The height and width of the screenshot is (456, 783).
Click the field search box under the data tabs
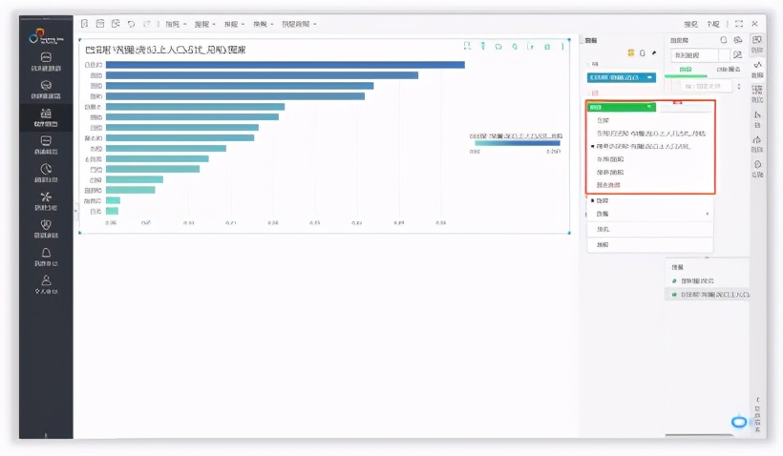click(706, 86)
